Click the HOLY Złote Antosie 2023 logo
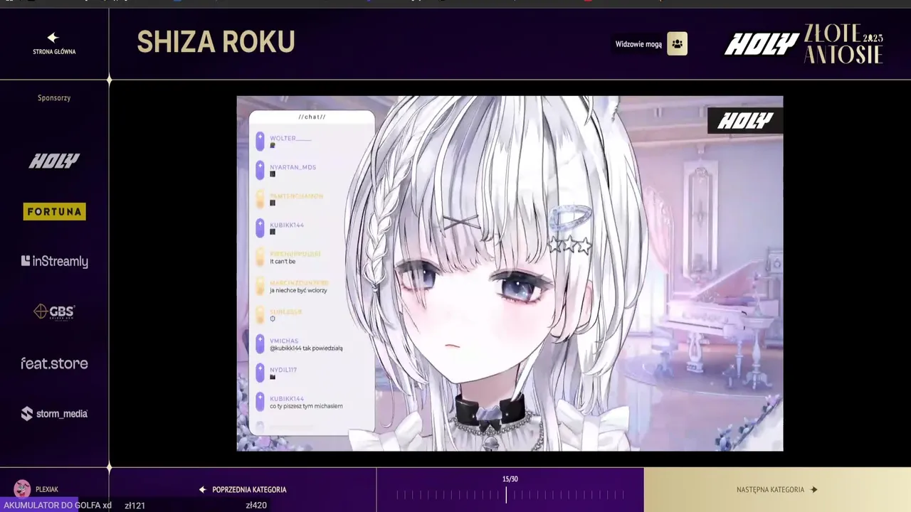The image size is (911, 512). click(804, 44)
